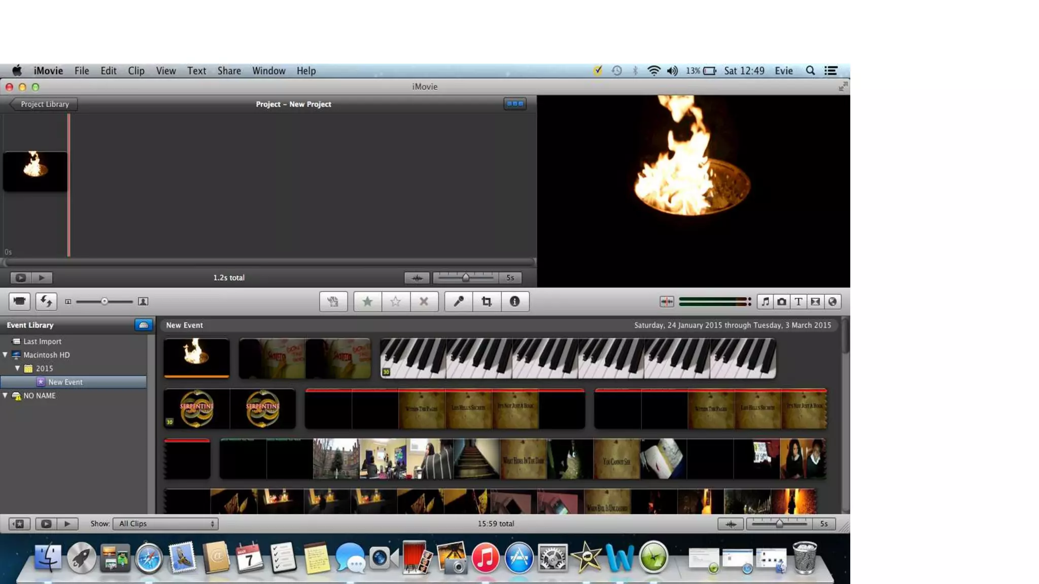Show or hide Event Library with star button
The width and height of the screenshot is (1039, 584).
point(19,524)
